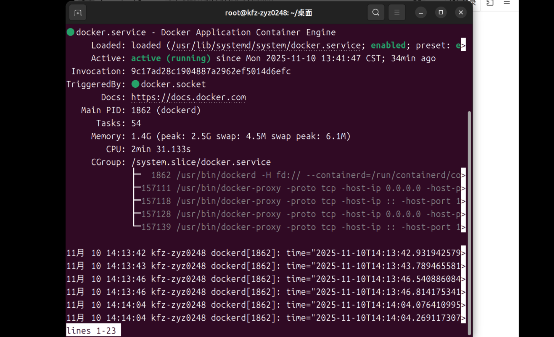The image size is (554, 337).
Task: Click the log line at 14:13:43
Action: pos(266,266)
